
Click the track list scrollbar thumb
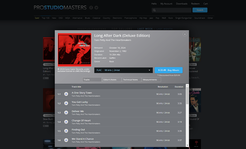(187, 95)
